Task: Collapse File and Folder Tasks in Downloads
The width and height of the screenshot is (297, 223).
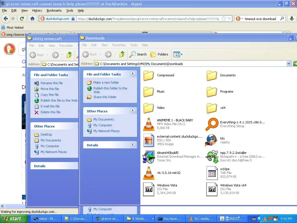Action: tap(133, 74)
